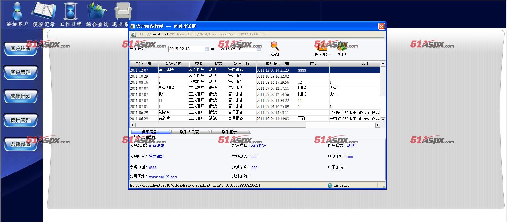Switch to the 详细信息 tab

[x=151, y=132]
